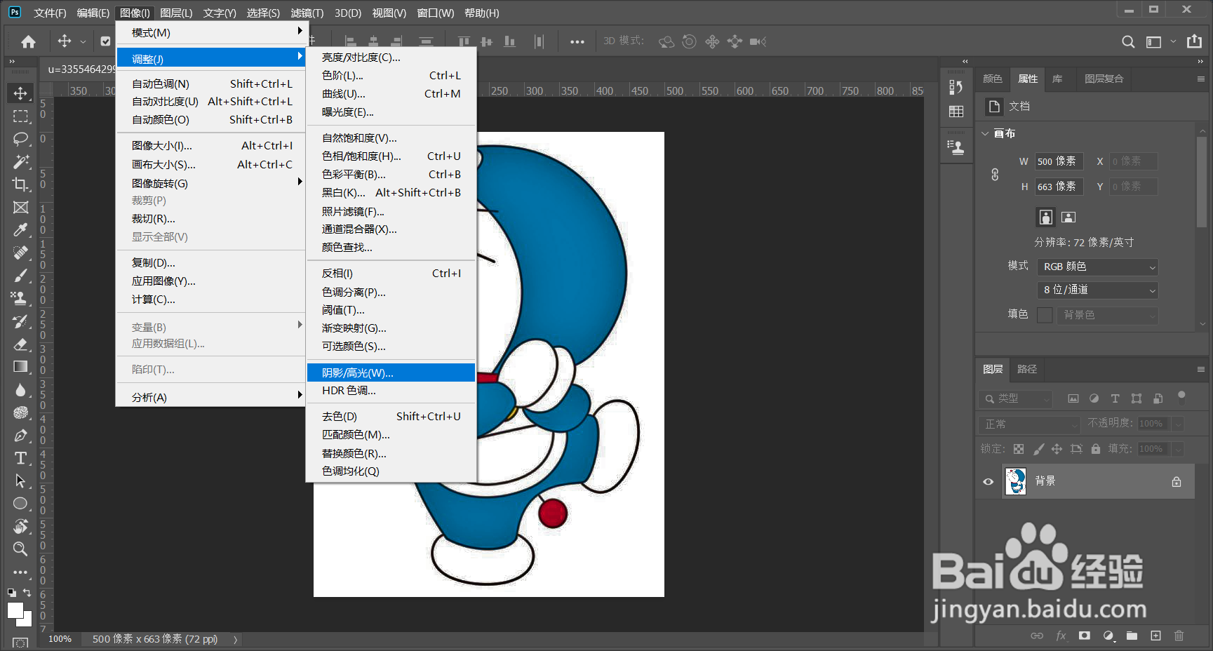This screenshot has width=1213, height=651.
Task: Select the Rectangular Marquee tool
Action: (20, 116)
